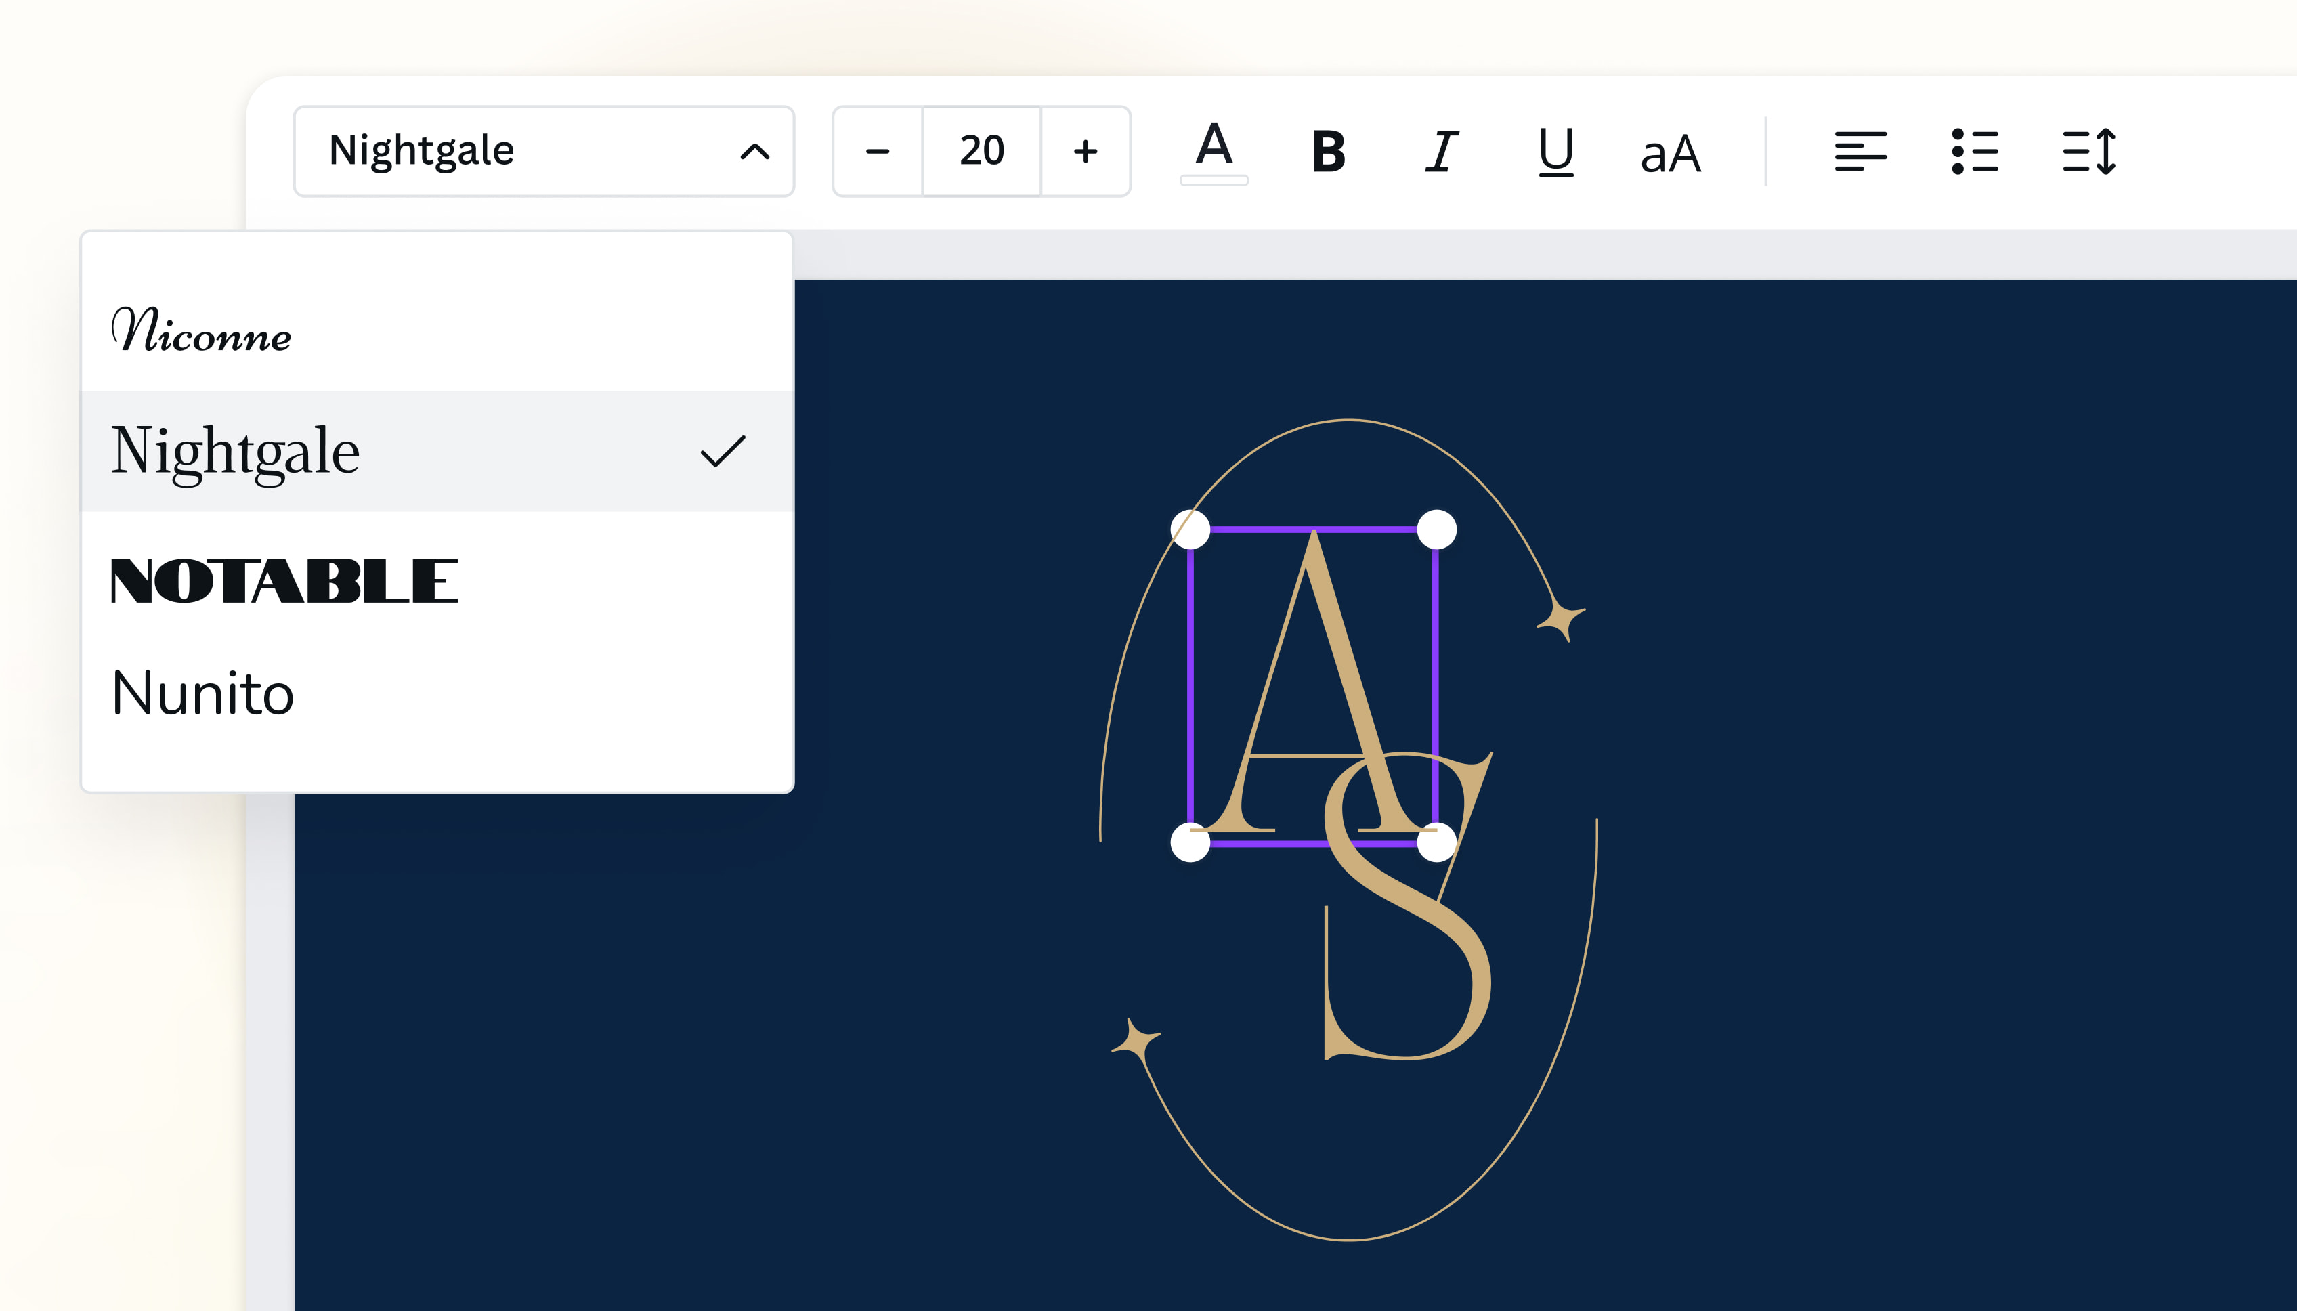Viewport: 2297px width, 1311px height.
Task: Add a bulleted list
Action: click(1977, 151)
